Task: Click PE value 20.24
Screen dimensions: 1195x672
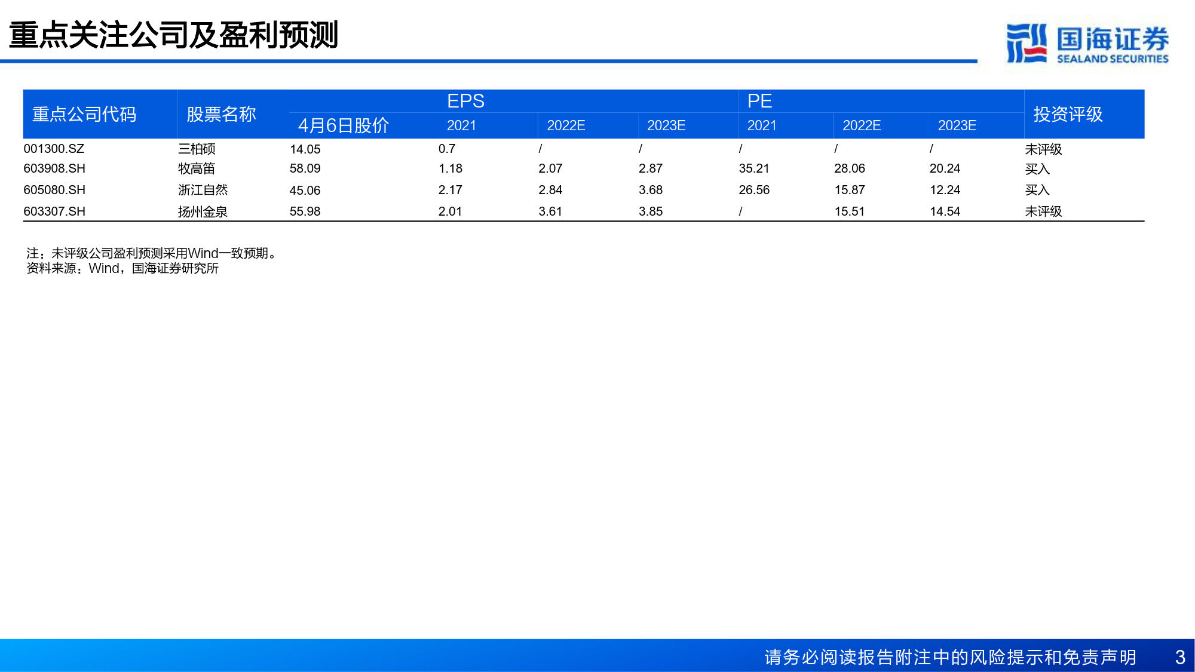Action: pyautogui.click(x=945, y=168)
